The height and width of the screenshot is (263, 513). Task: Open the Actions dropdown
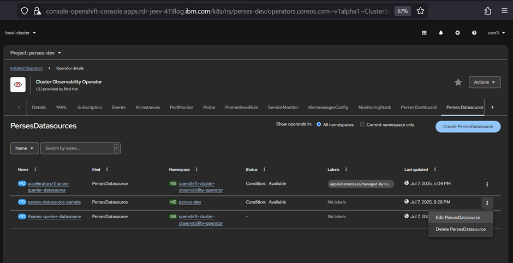tap(485, 82)
